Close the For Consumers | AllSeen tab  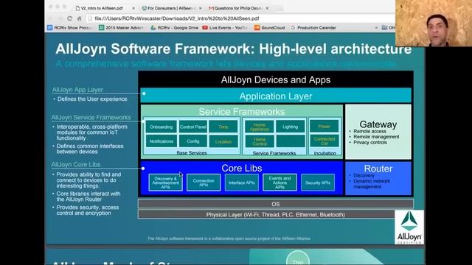coord(200,8)
